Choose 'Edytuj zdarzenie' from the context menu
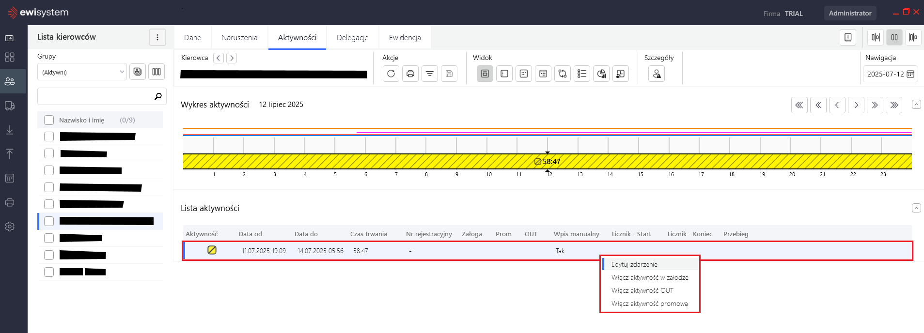 pos(634,264)
